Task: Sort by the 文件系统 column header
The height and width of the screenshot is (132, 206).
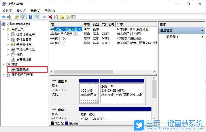Action: click(108, 24)
